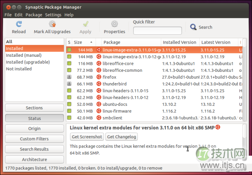Click Ubuntu logo beside thunderbird
This screenshot has height=175, width=252.
[x=99, y=84]
